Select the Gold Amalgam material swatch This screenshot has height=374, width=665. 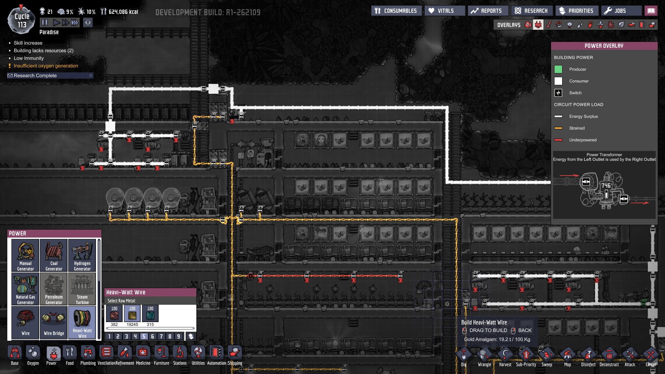[x=132, y=313]
